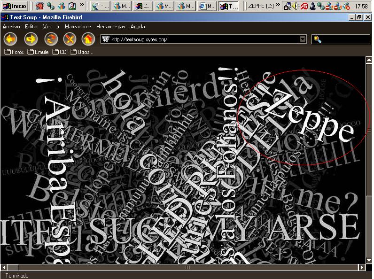
Task: Open the address bar history dropdown
Action: pyautogui.click(x=303, y=39)
